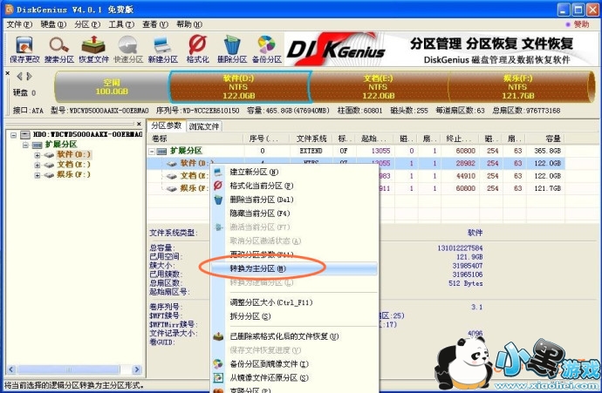Image resolution: width=602 pixels, height=393 pixels.
Task: Open the 硬盘(D) menu
Action: coord(53,24)
